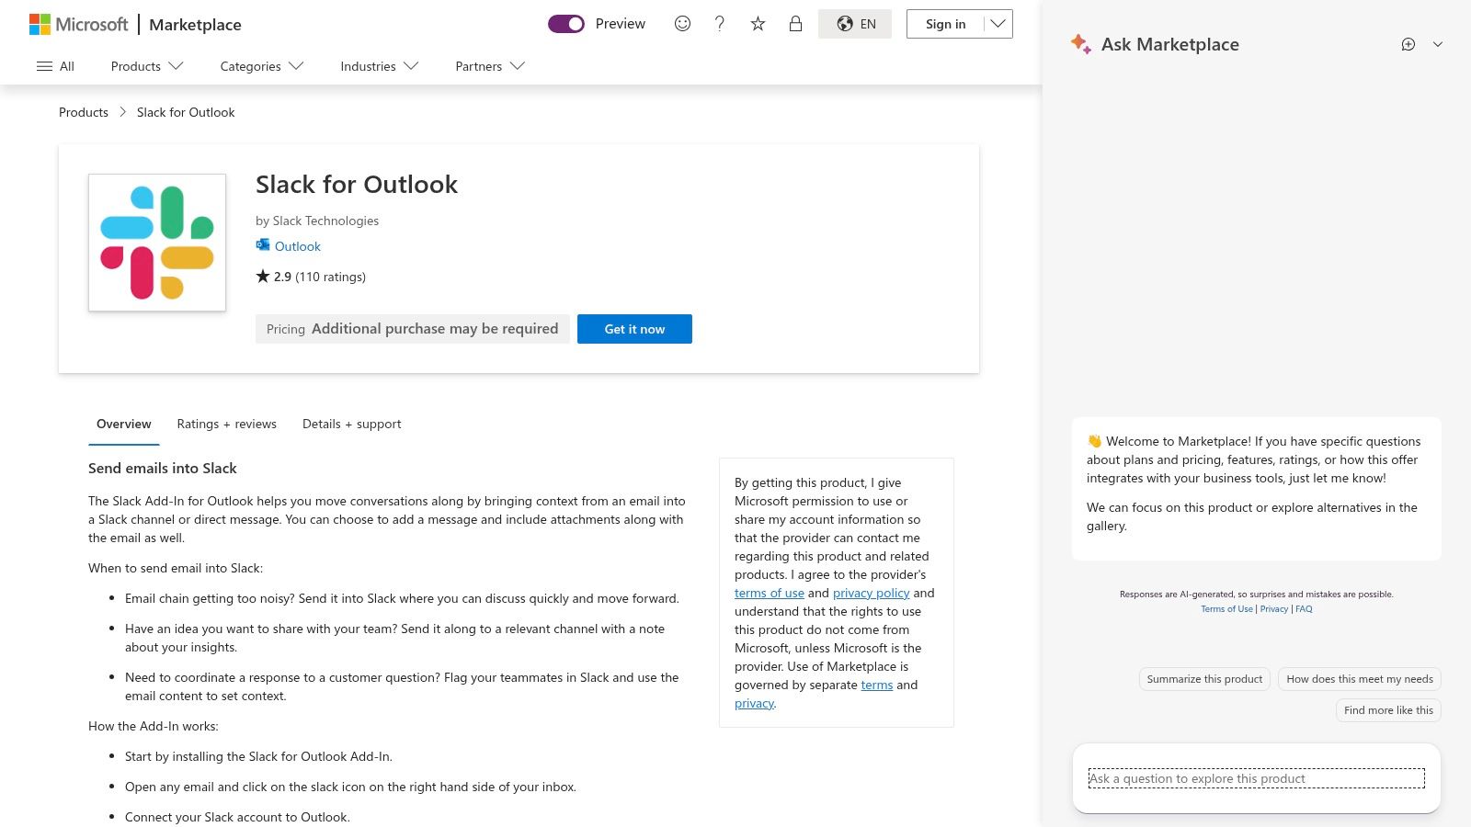
Task: Switch to Ratings + reviews tab
Action: 227,424
